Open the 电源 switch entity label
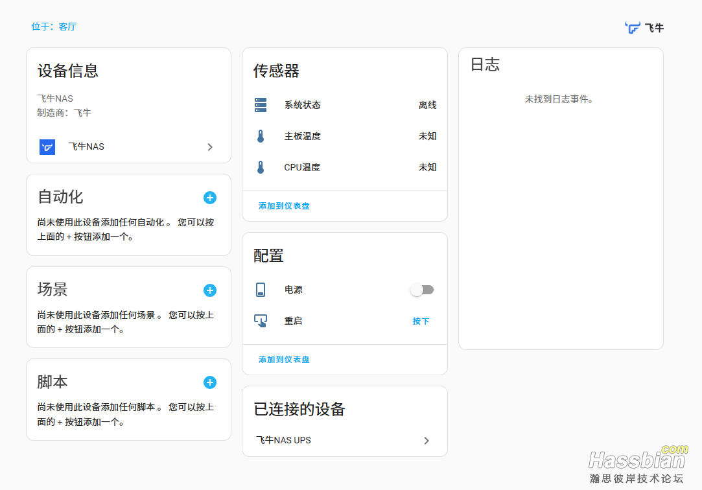The image size is (702, 490). (293, 290)
